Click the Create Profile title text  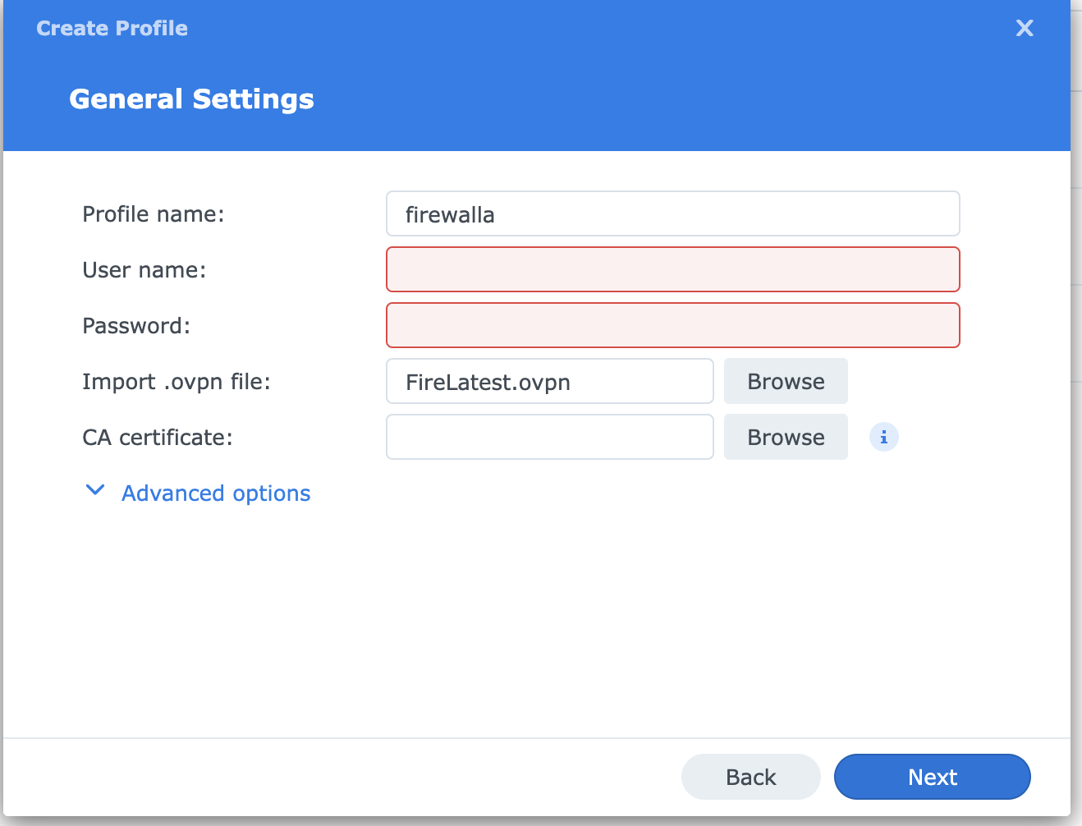coord(112,29)
